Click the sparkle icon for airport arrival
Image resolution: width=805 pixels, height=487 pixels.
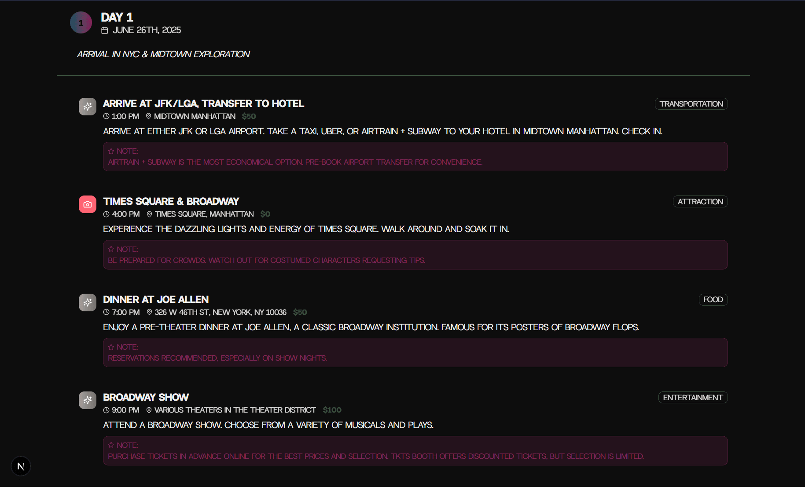click(88, 107)
